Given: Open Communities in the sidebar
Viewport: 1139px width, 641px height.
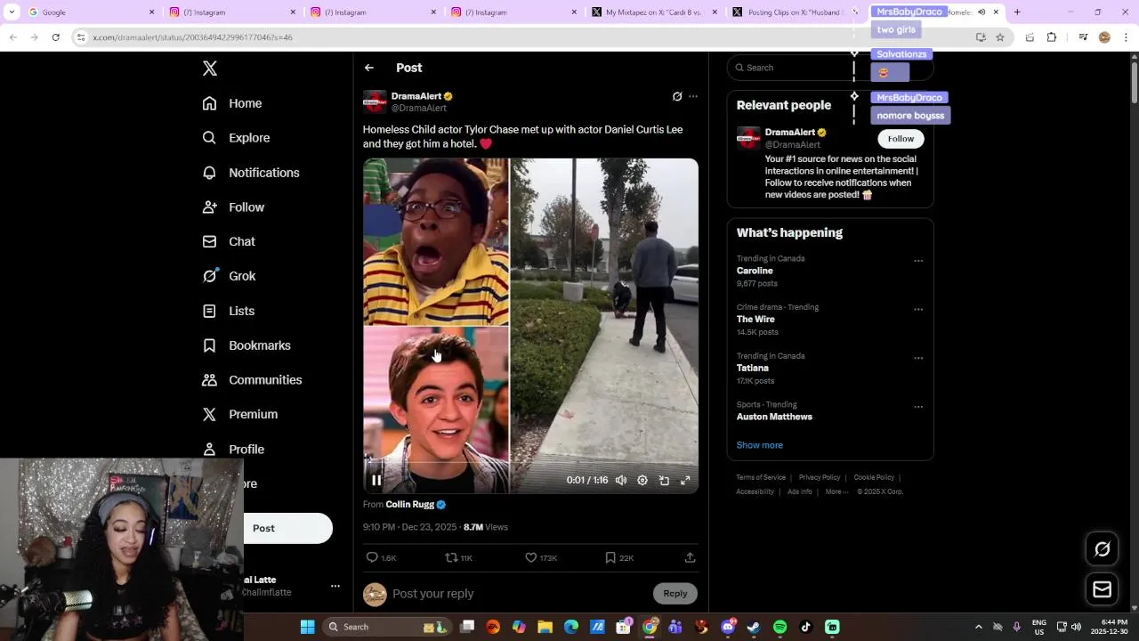Looking at the screenshot, I should (252, 380).
